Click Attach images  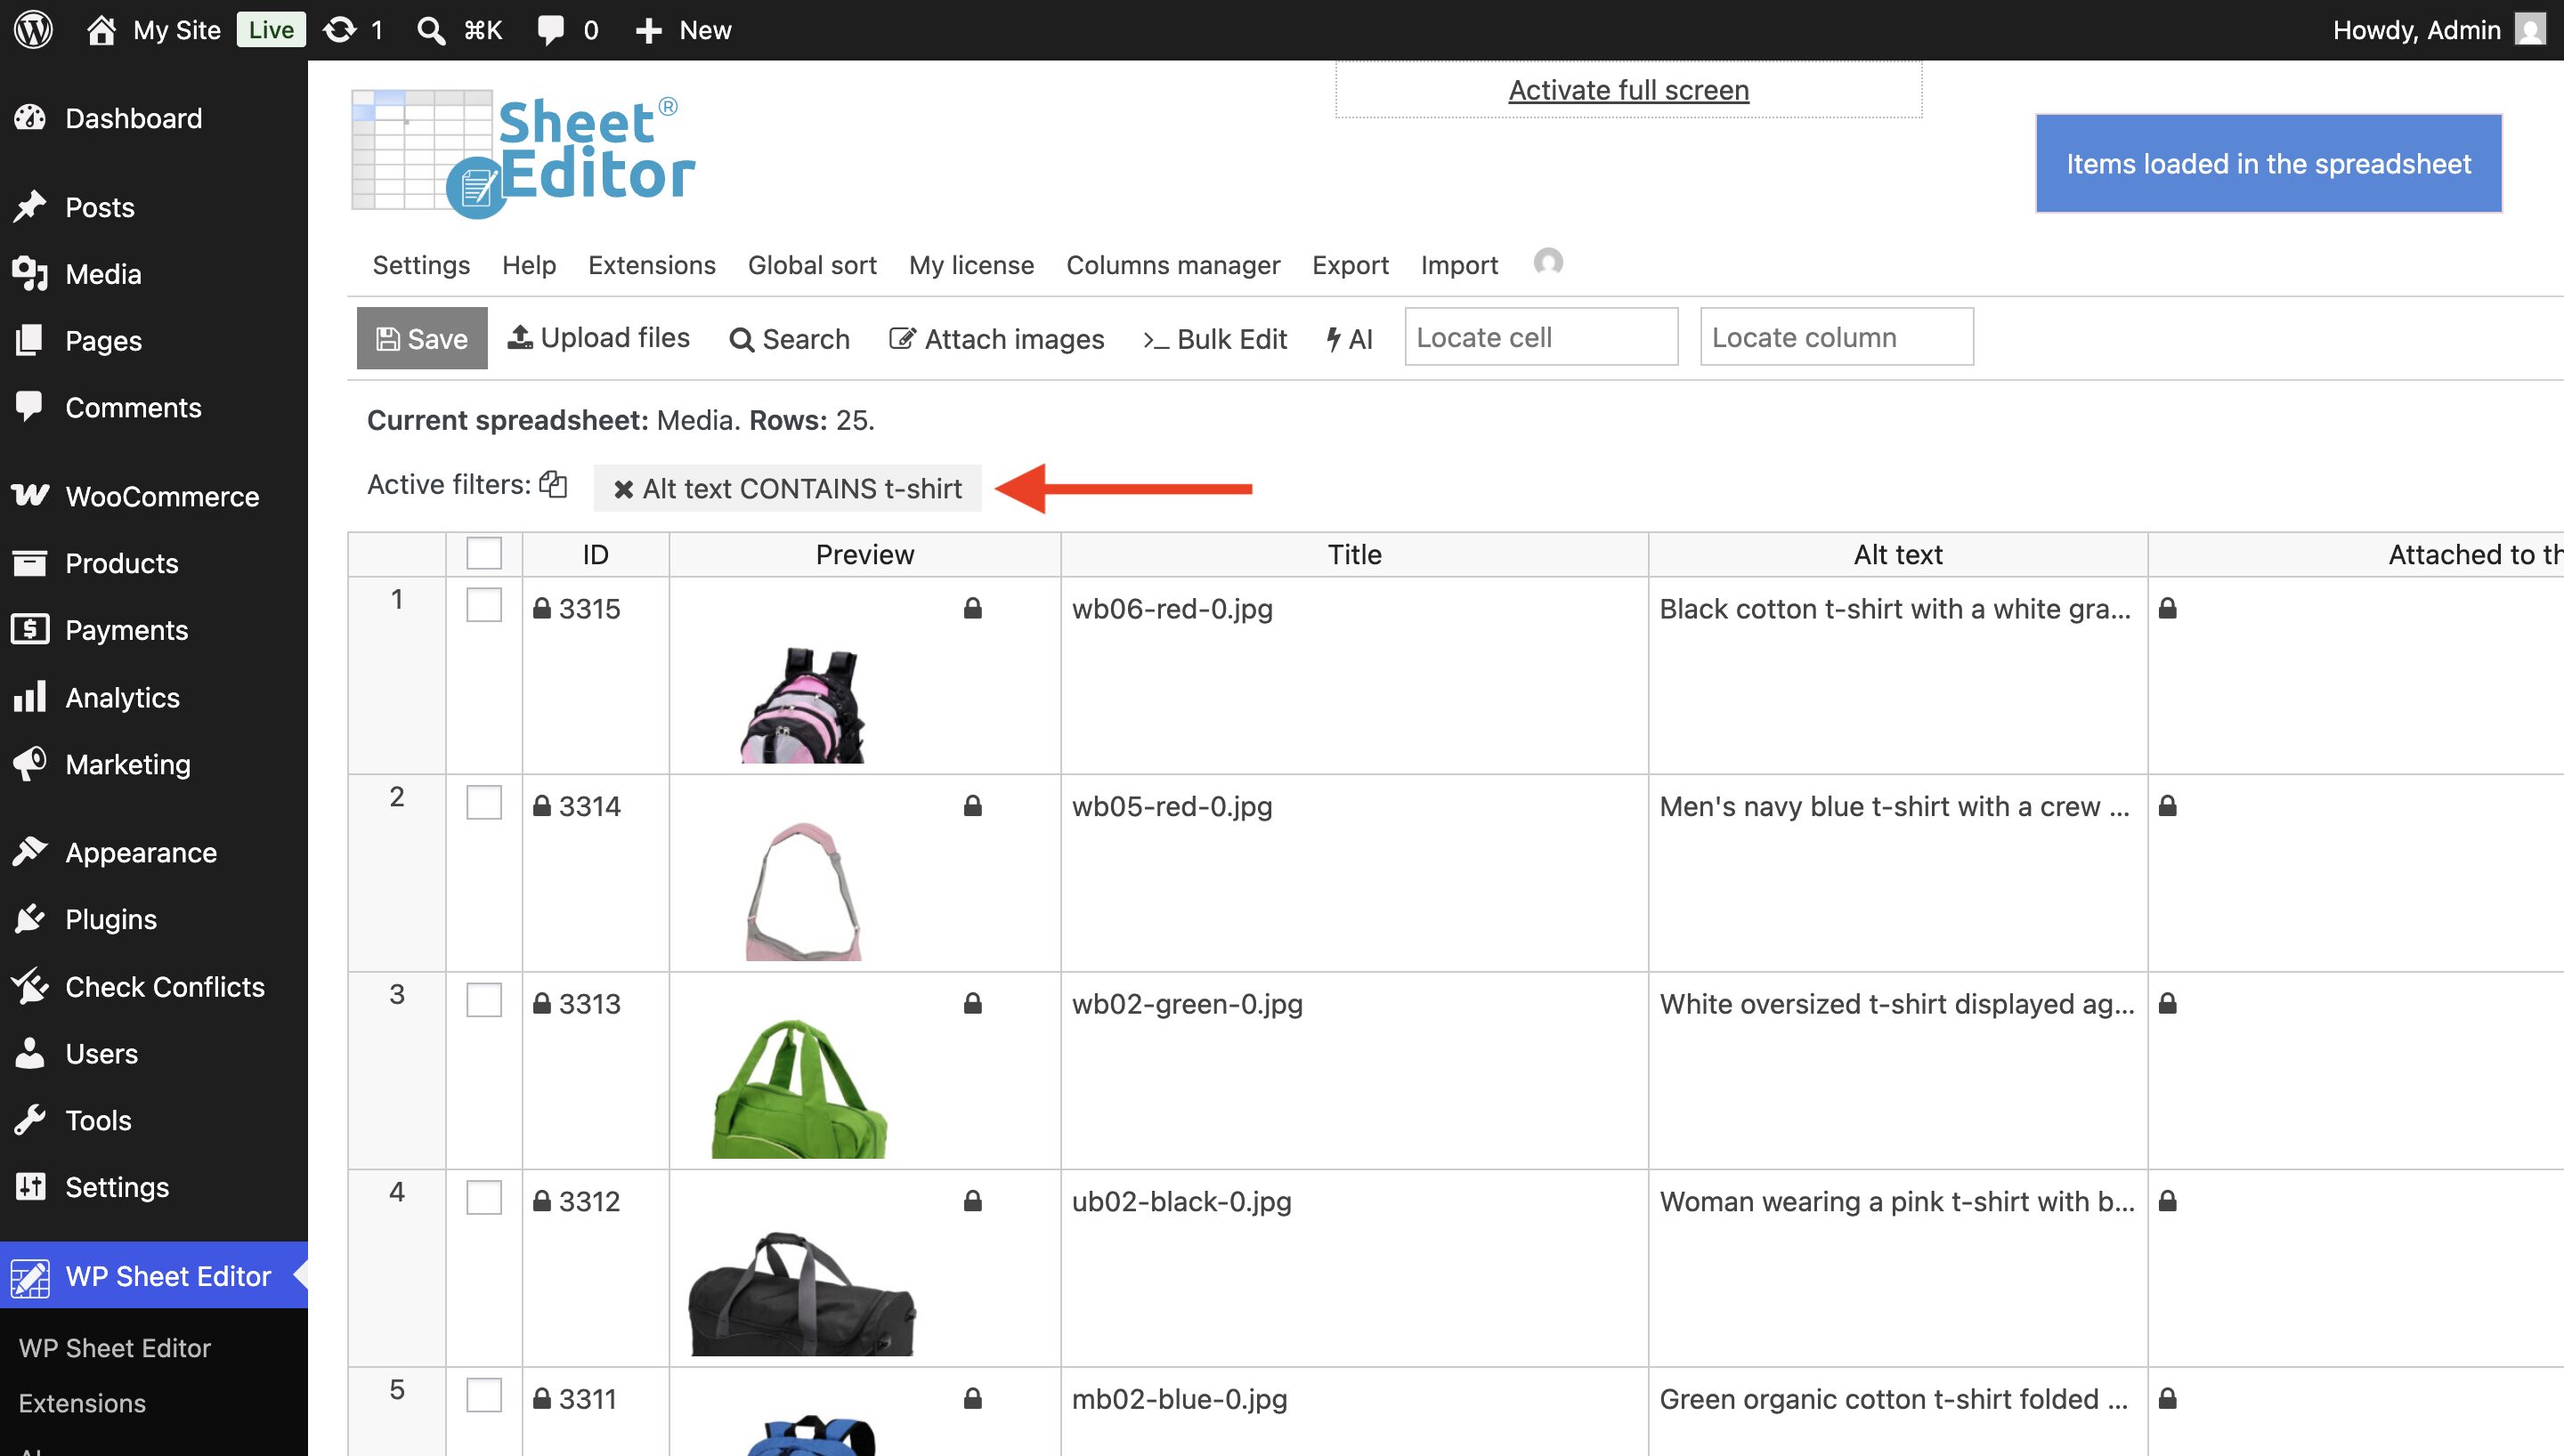click(x=997, y=339)
